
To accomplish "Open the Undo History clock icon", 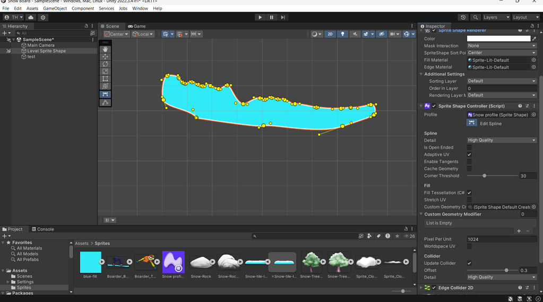I will click(x=463, y=17).
